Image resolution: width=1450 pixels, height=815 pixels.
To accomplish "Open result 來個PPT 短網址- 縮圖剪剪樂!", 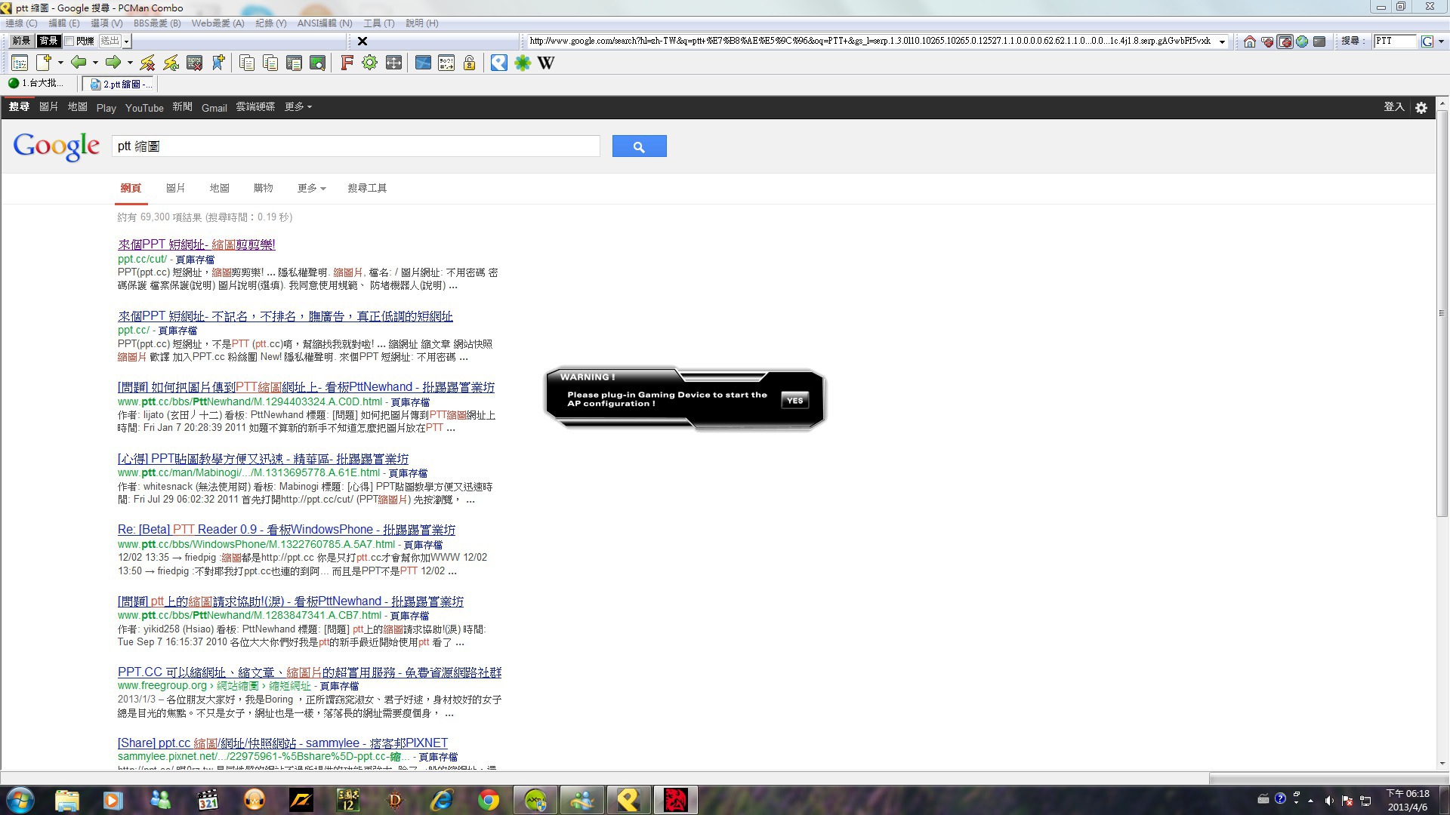I will (196, 244).
